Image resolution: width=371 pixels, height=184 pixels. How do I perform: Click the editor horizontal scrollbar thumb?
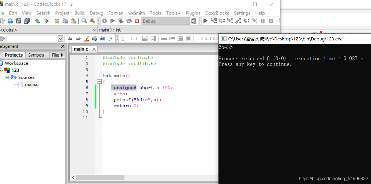(x=100, y=177)
